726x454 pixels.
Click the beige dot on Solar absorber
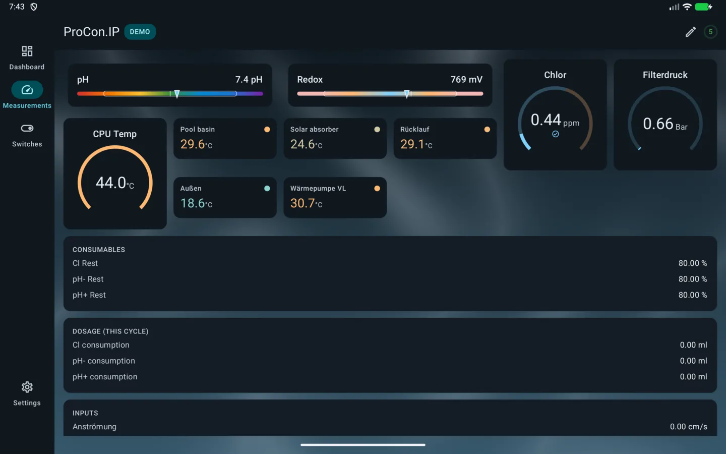pyautogui.click(x=377, y=130)
